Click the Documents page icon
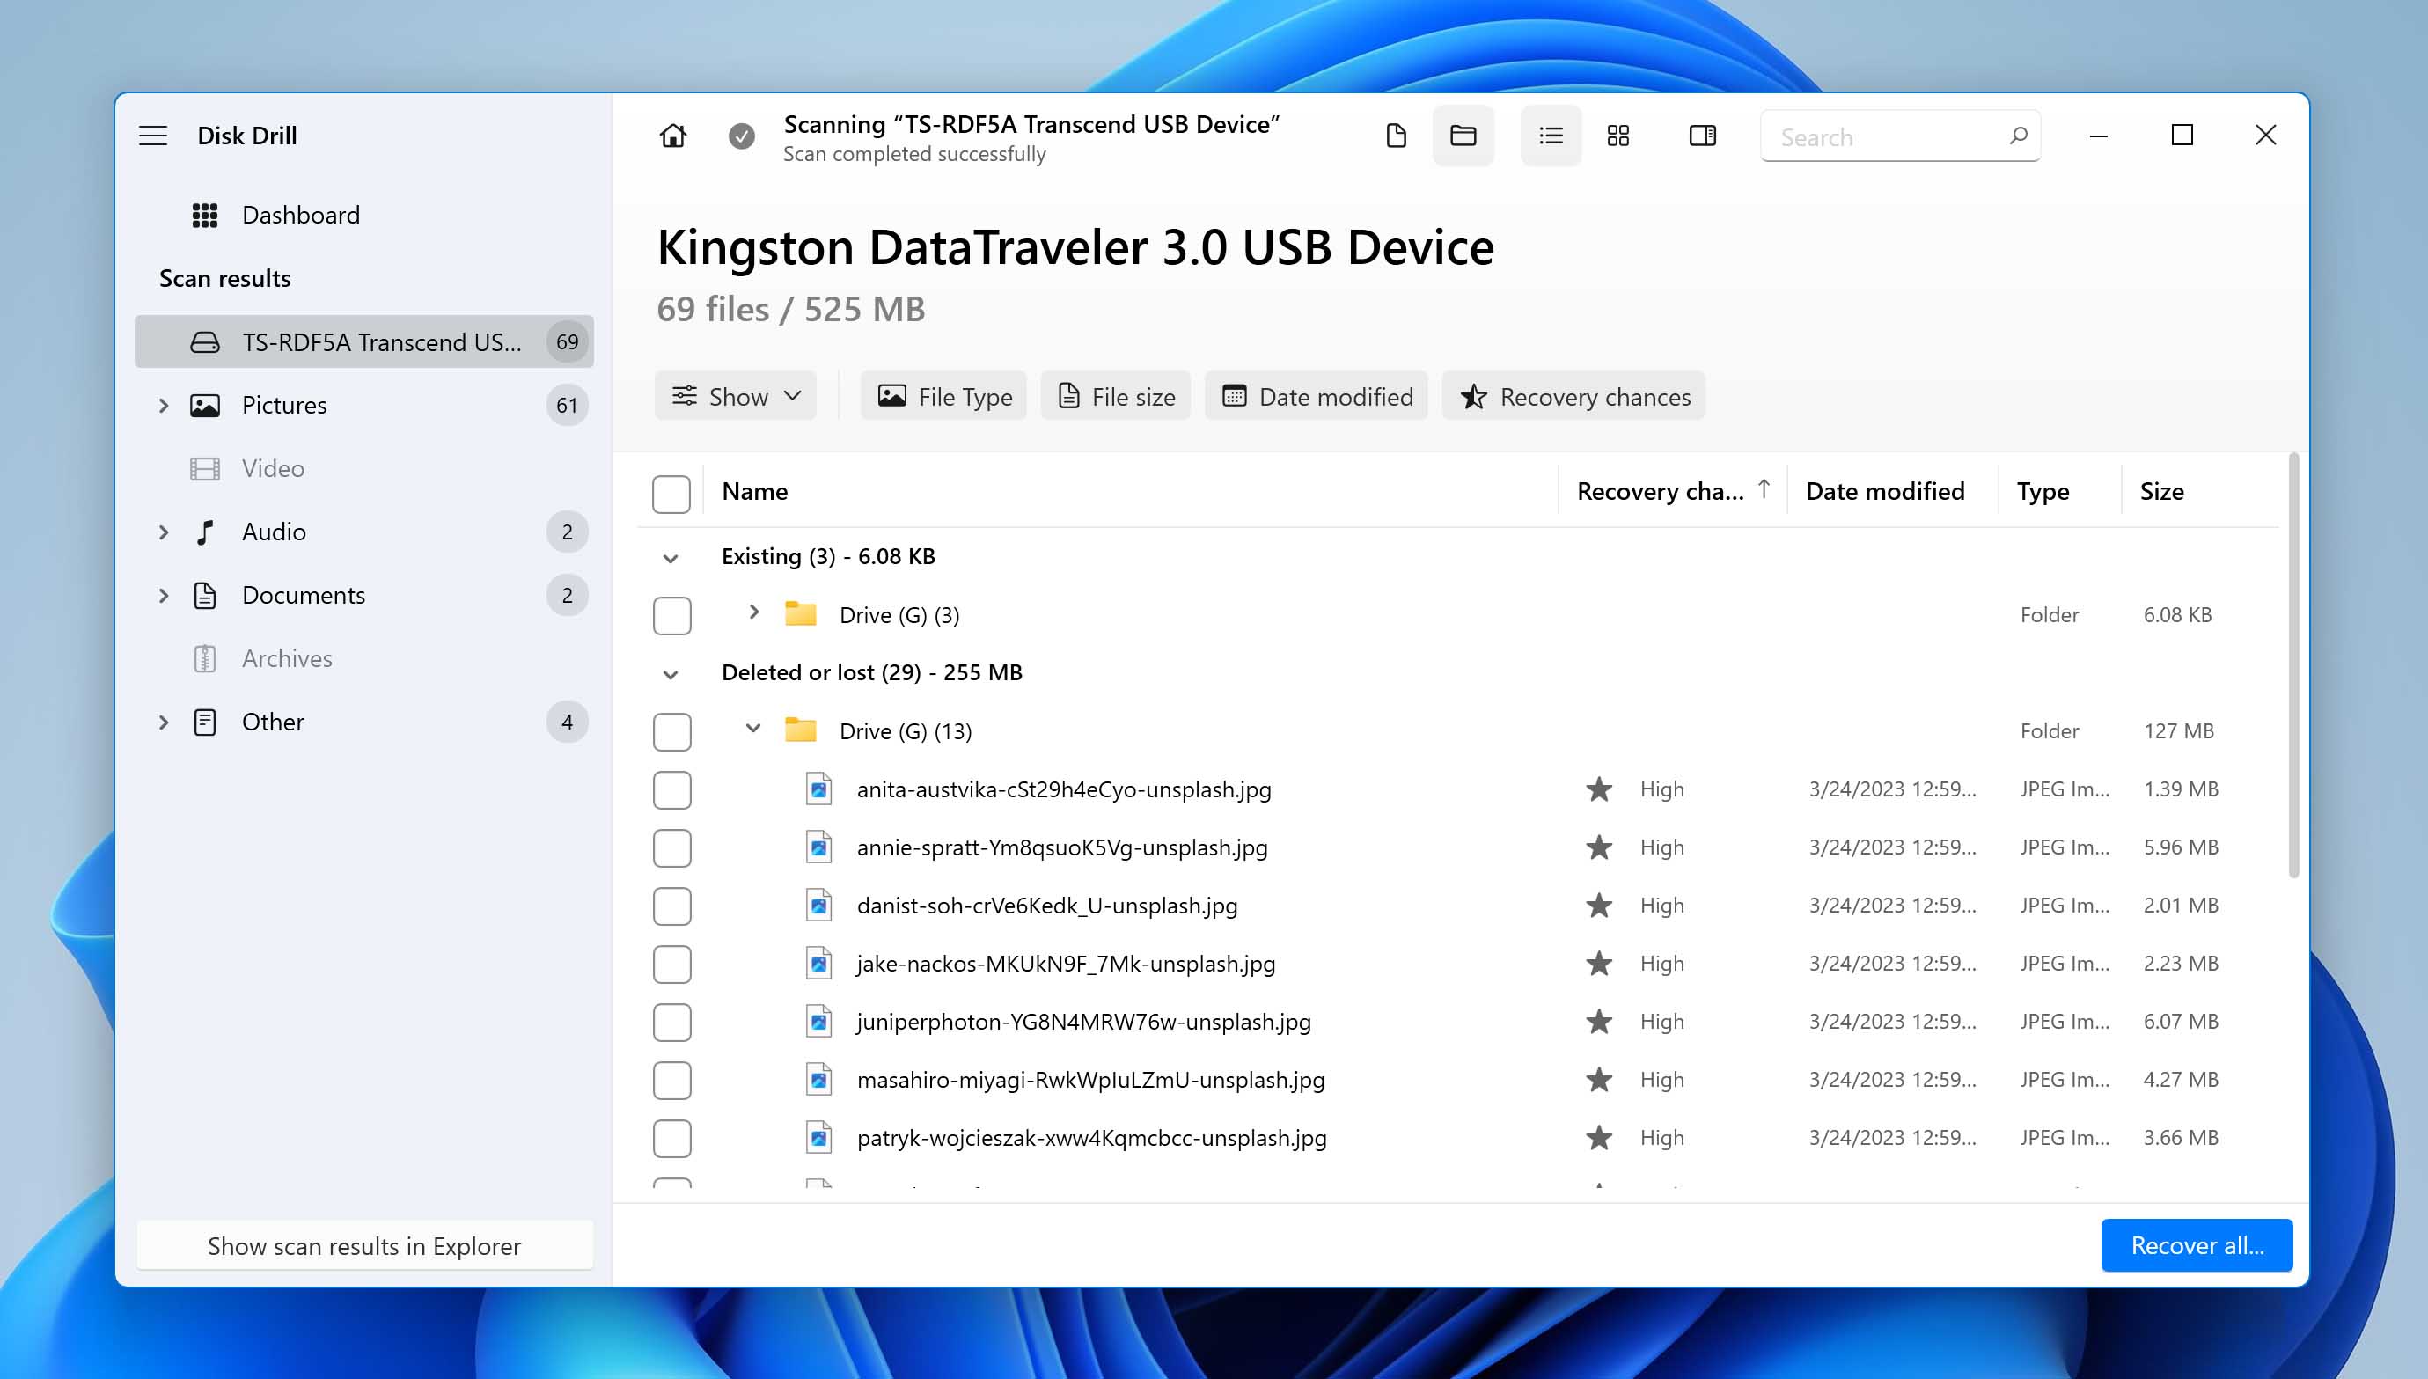The height and width of the screenshot is (1379, 2428). pos(204,596)
